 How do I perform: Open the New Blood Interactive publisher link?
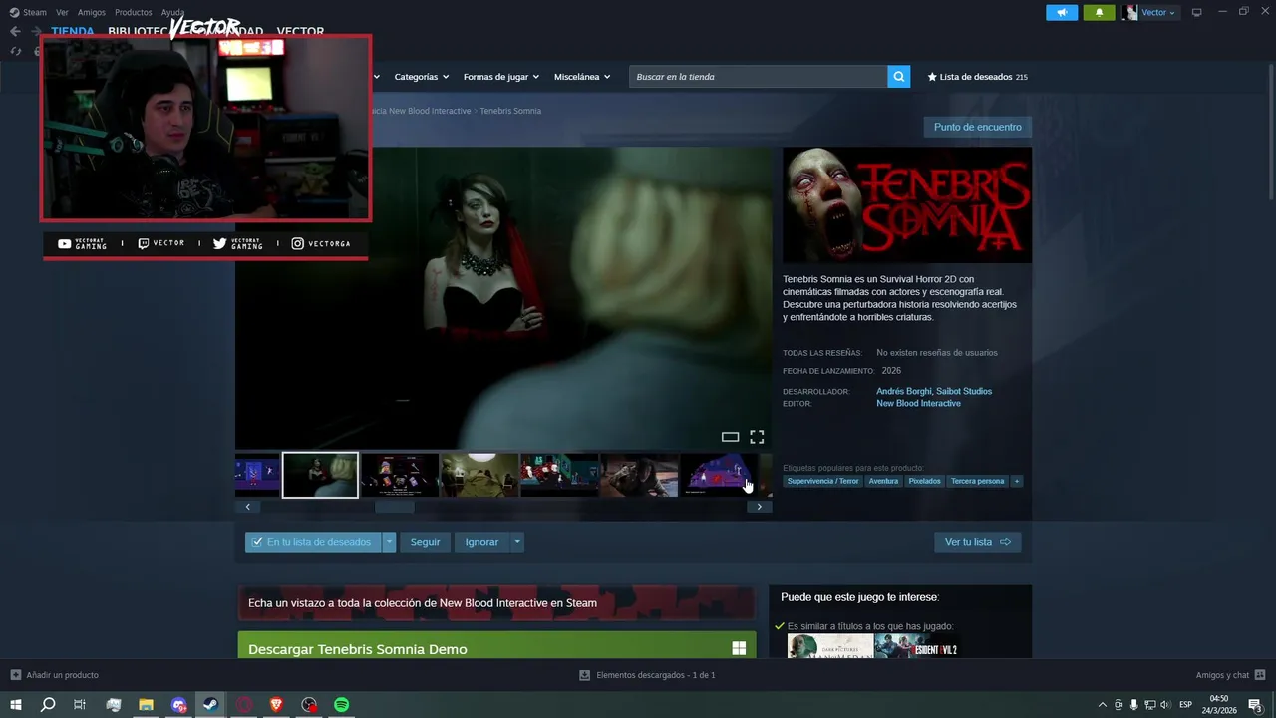[x=918, y=403]
